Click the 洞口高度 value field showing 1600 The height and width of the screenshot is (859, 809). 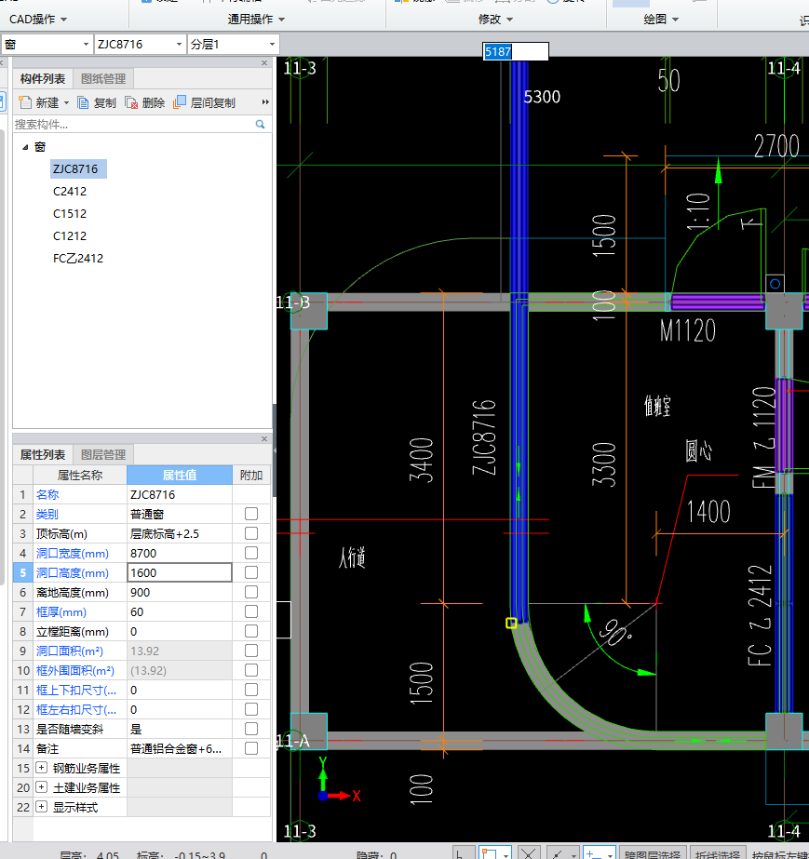click(180, 572)
